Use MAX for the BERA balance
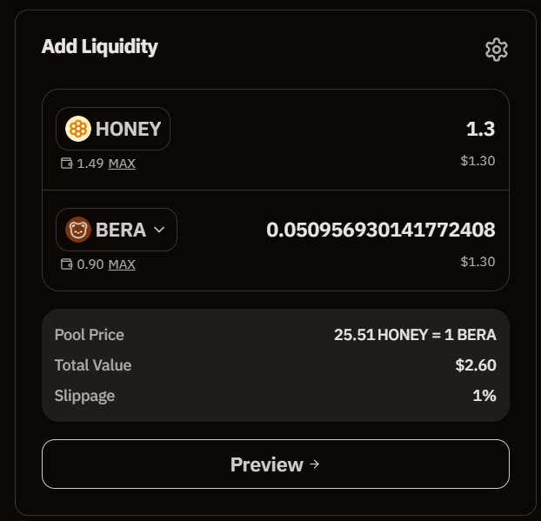 pyautogui.click(x=122, y=264)
